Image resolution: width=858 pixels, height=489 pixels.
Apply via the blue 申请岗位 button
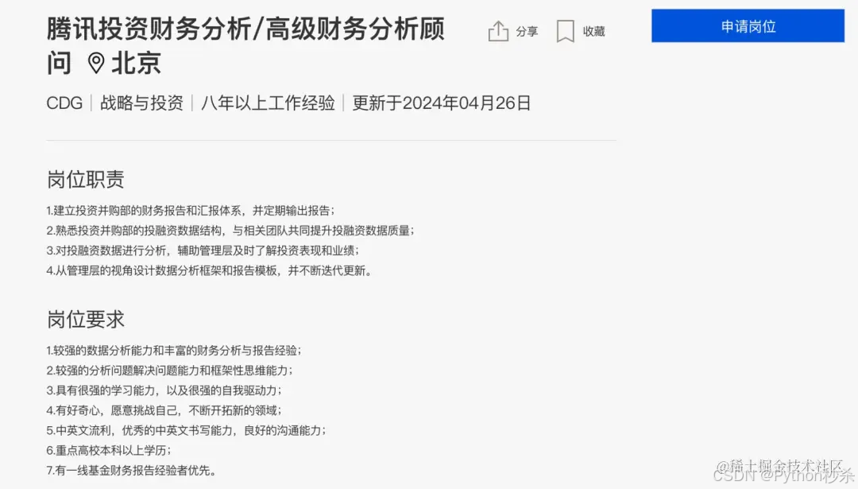pyautogui.click(x=748, y=25)
